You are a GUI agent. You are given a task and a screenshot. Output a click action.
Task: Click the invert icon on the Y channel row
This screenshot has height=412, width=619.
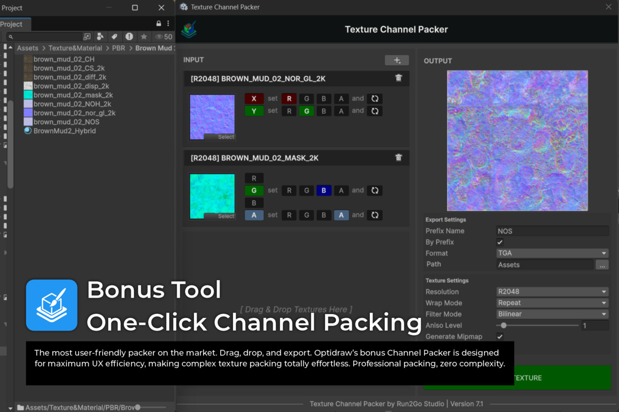[375, 111]
